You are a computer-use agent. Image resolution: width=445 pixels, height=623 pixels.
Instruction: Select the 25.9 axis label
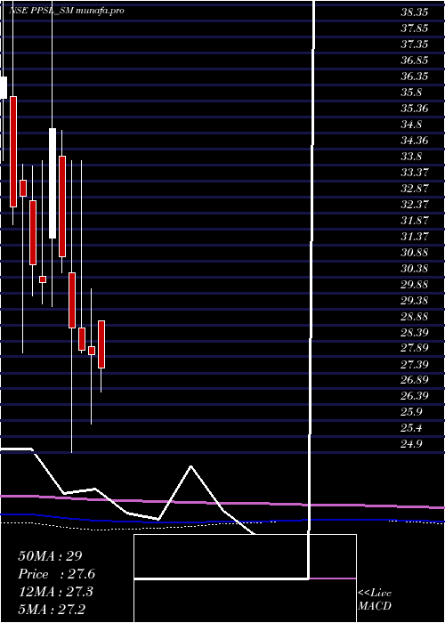click(411, 412)
